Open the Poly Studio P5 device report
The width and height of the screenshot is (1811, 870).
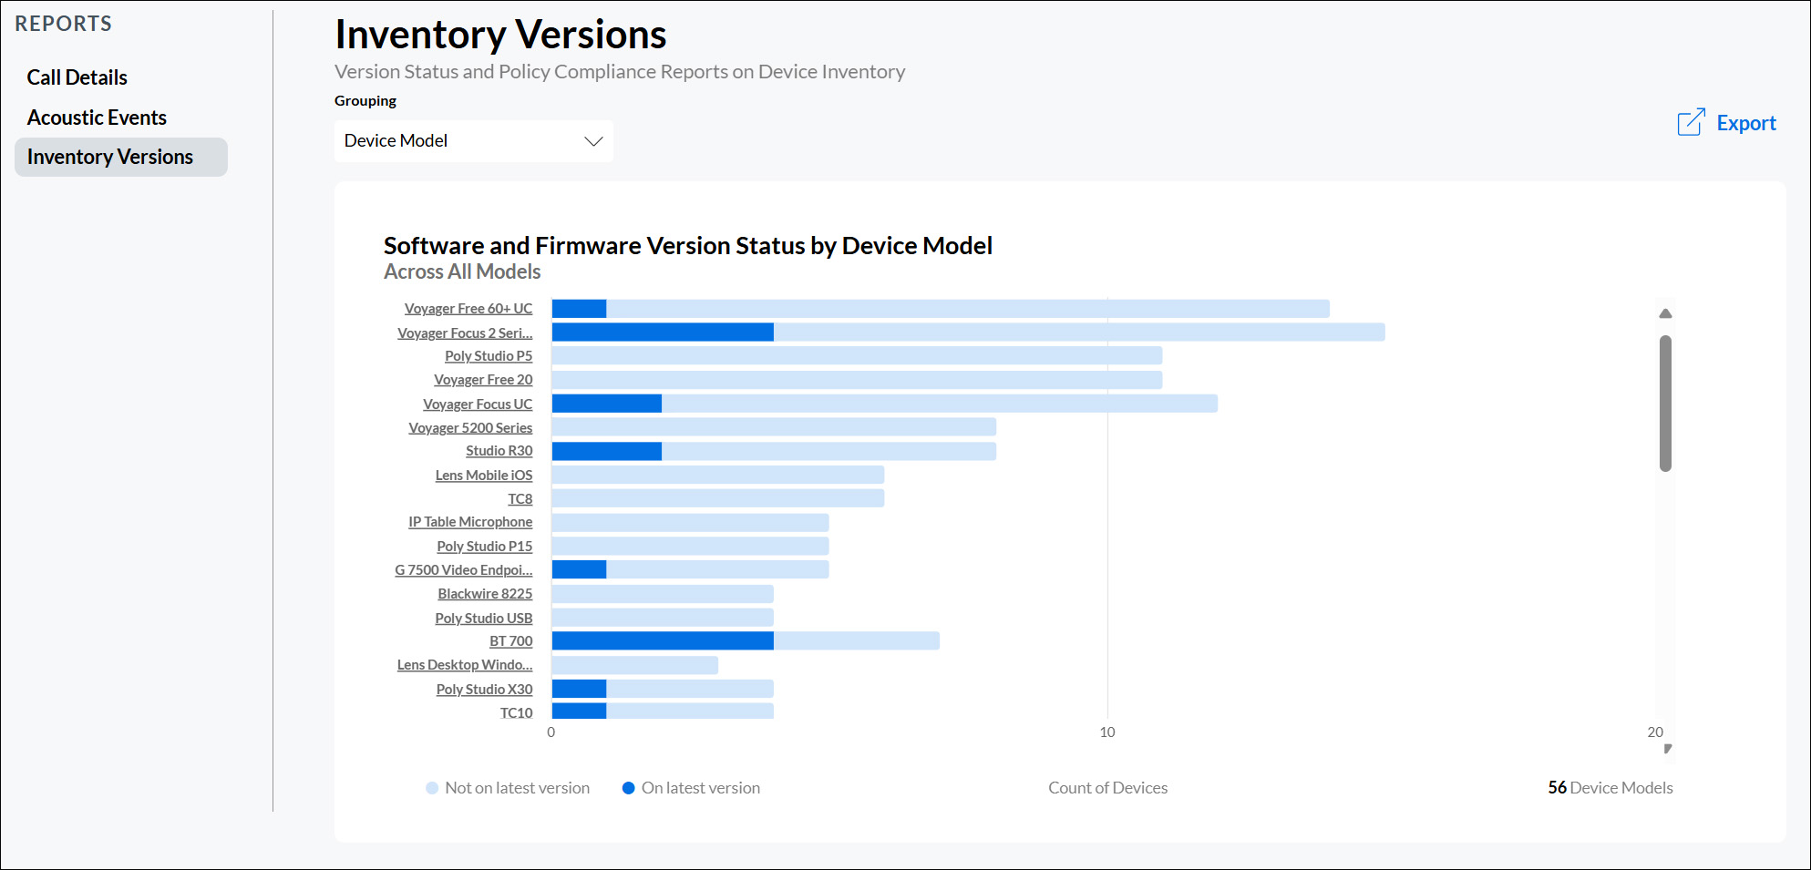[489, 356]
